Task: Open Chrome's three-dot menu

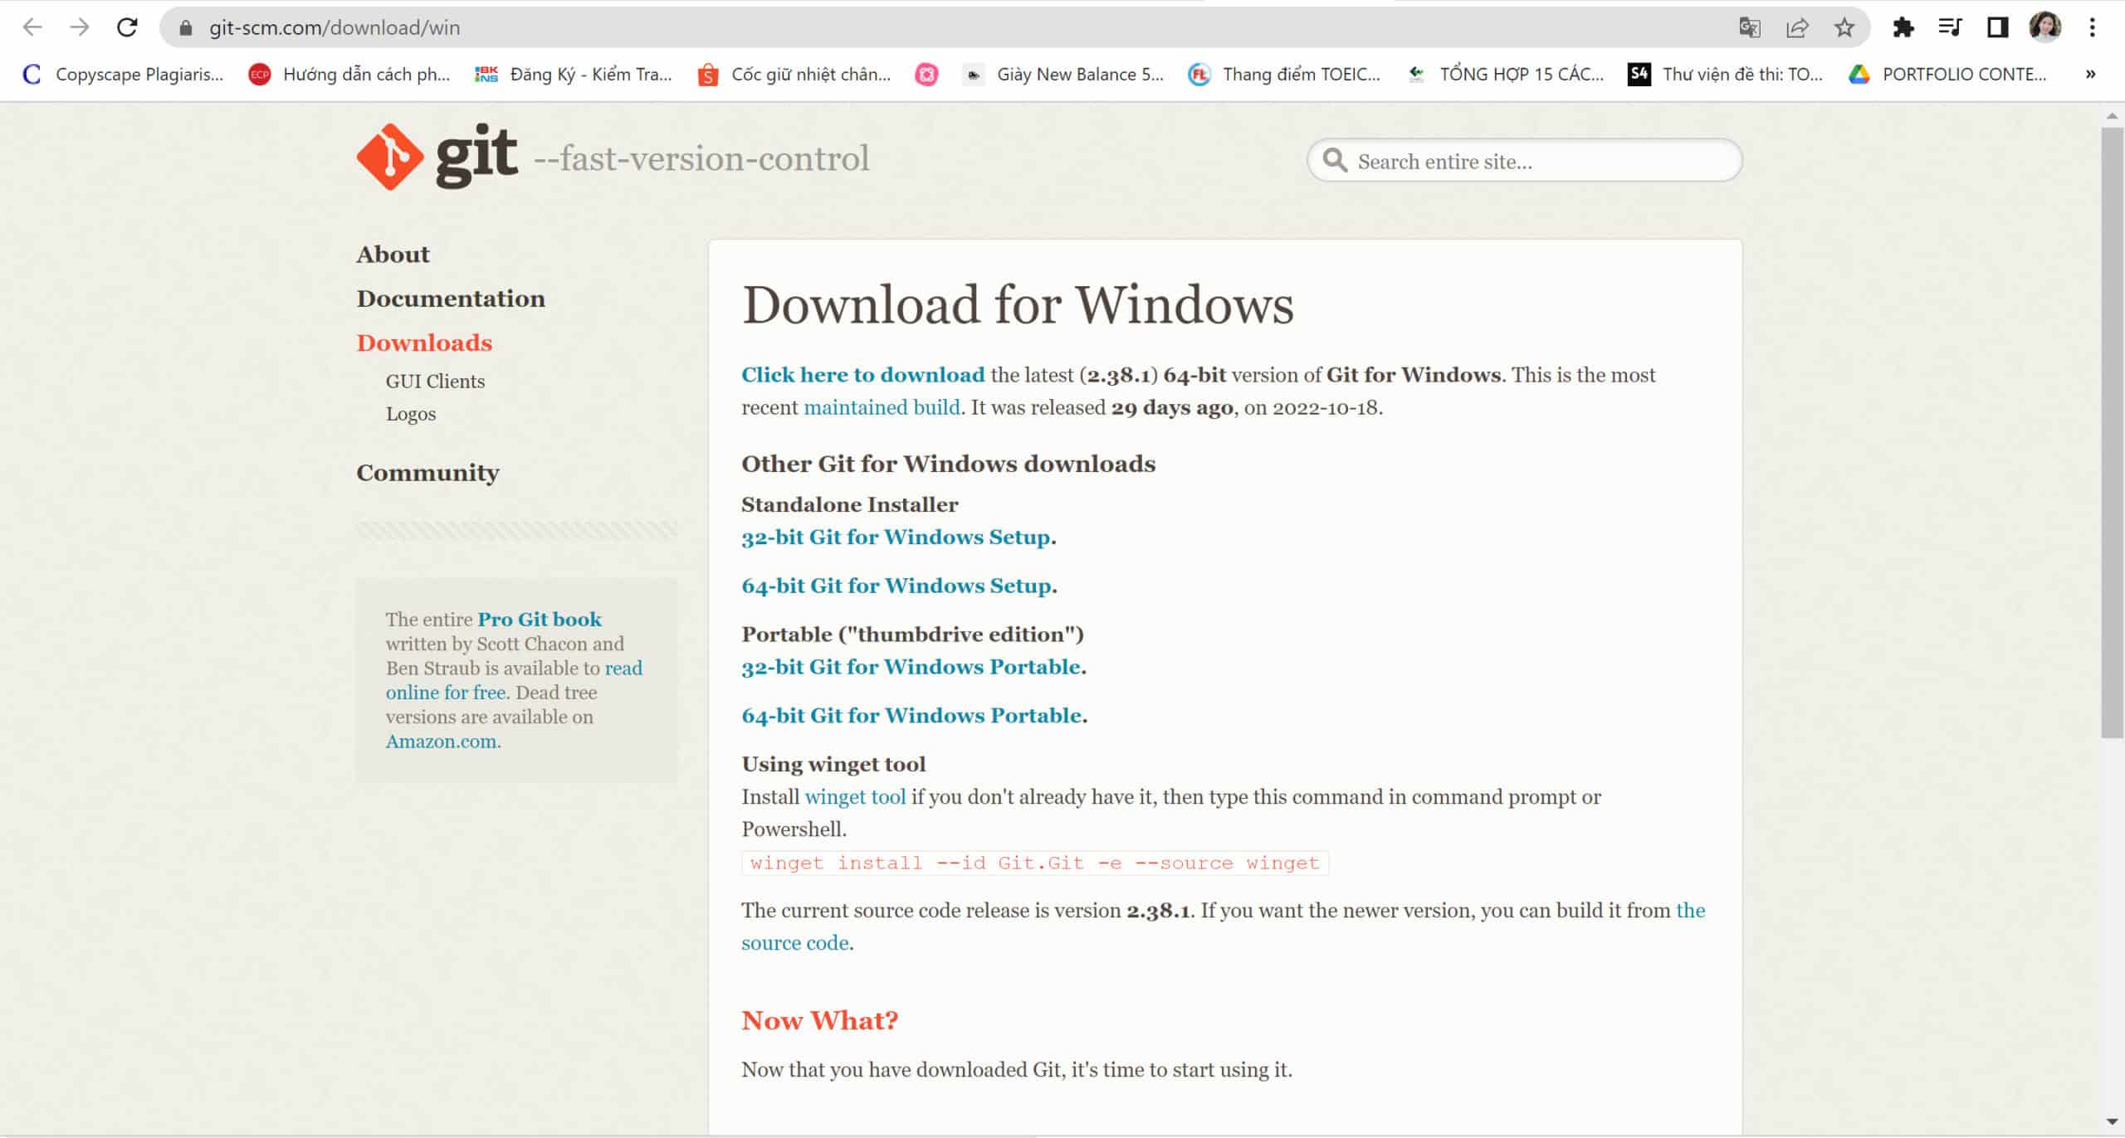Action: [2092, 27]
